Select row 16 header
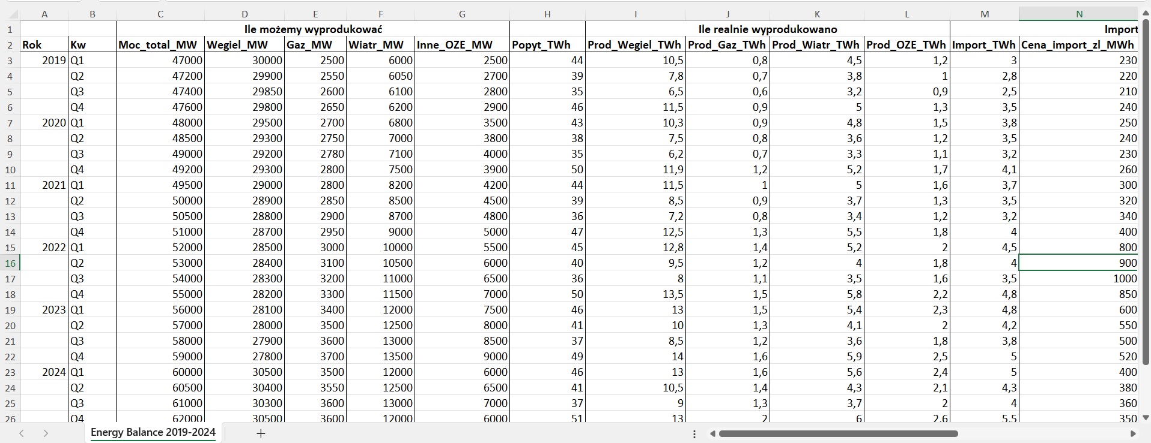Image resolution: width=1151 pixels, height=443 pixels. (10, 263)
